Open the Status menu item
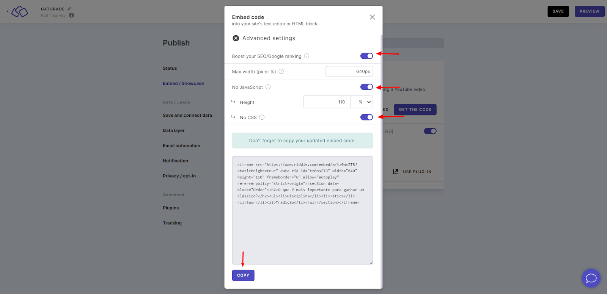The width and height of the screenshot is (607, 294). 170,68
